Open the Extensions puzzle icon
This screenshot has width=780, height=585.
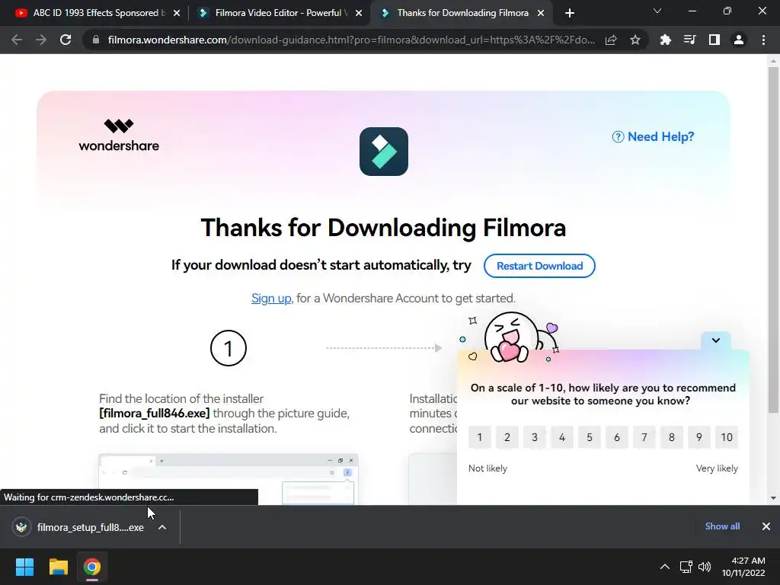click(665, 40)
